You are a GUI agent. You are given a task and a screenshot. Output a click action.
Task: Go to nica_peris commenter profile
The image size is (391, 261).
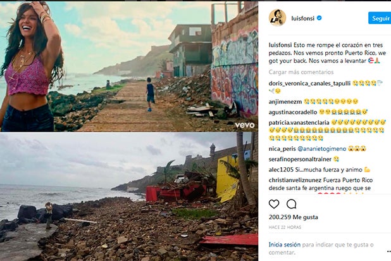(x=282, y=149)
